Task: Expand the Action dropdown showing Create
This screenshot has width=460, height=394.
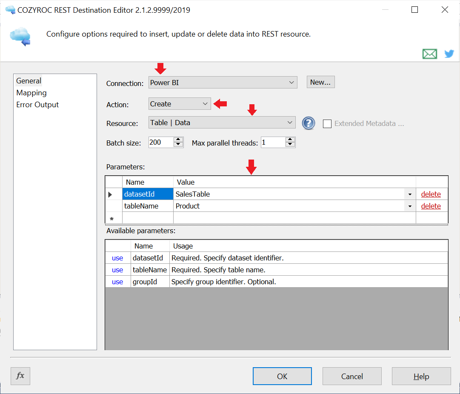Action: pos(180,103)
